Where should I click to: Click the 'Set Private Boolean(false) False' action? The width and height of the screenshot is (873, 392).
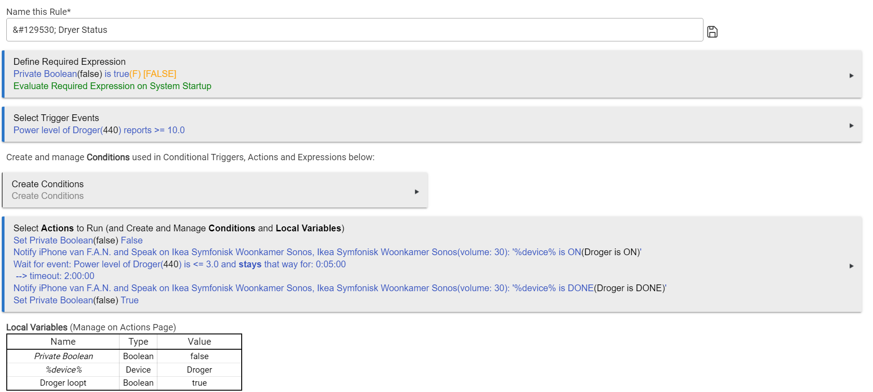78,240
